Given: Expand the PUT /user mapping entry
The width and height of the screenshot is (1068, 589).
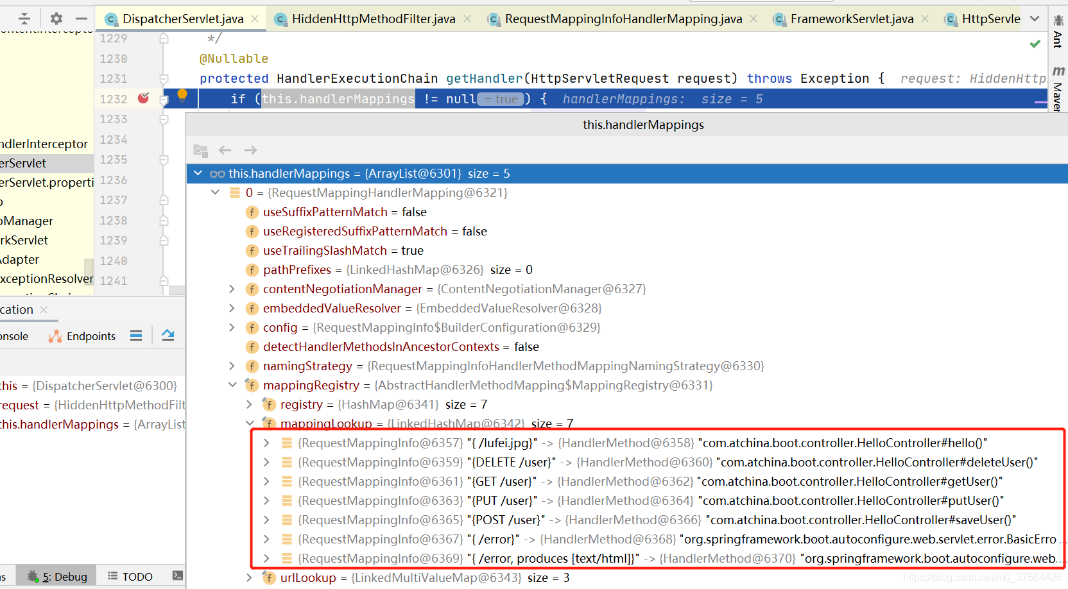Looking at the screenshot, I should pos(267,500).
